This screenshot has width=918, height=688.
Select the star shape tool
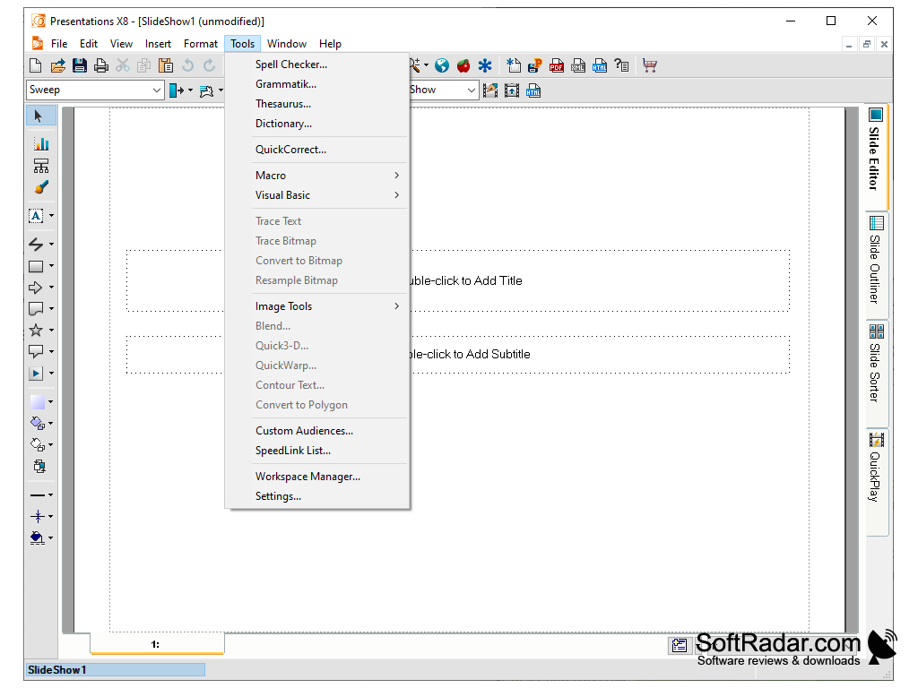[x=36, y=330]
